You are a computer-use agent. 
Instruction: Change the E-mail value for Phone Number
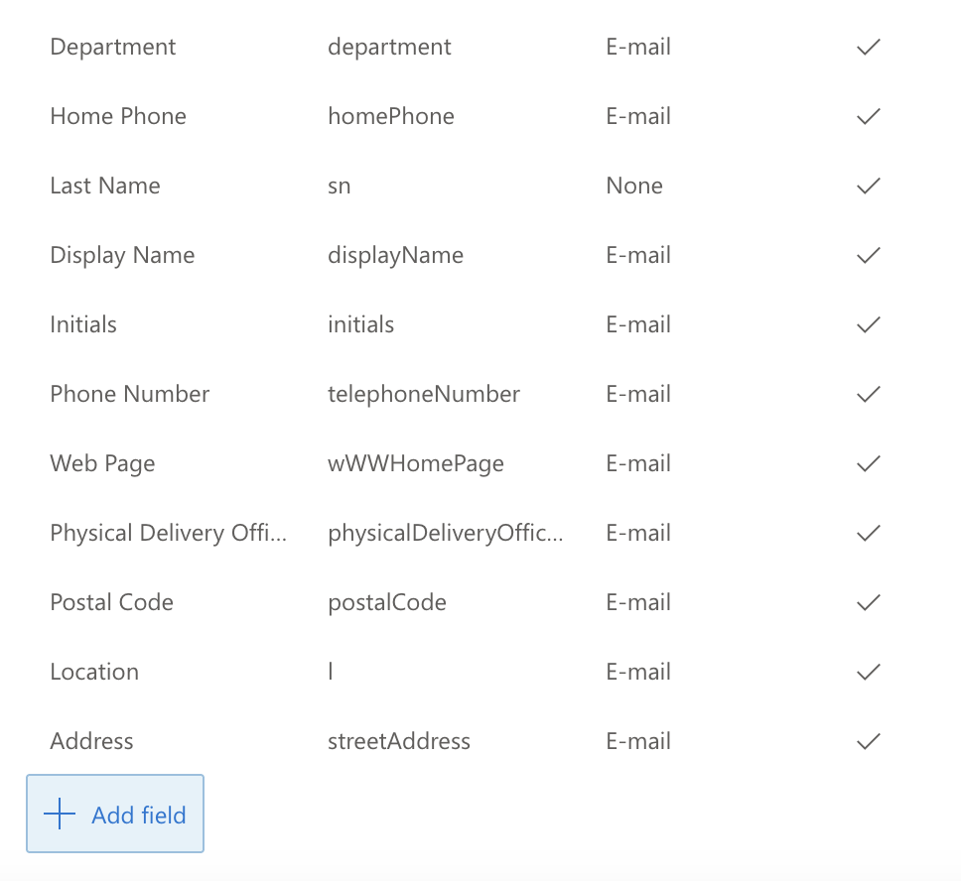pos(638,394)
